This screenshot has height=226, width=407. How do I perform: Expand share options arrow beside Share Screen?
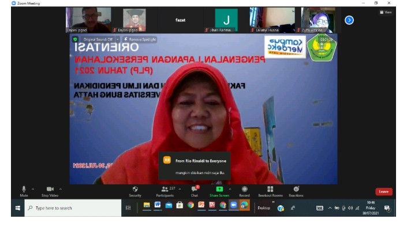[x=230, y=189]
